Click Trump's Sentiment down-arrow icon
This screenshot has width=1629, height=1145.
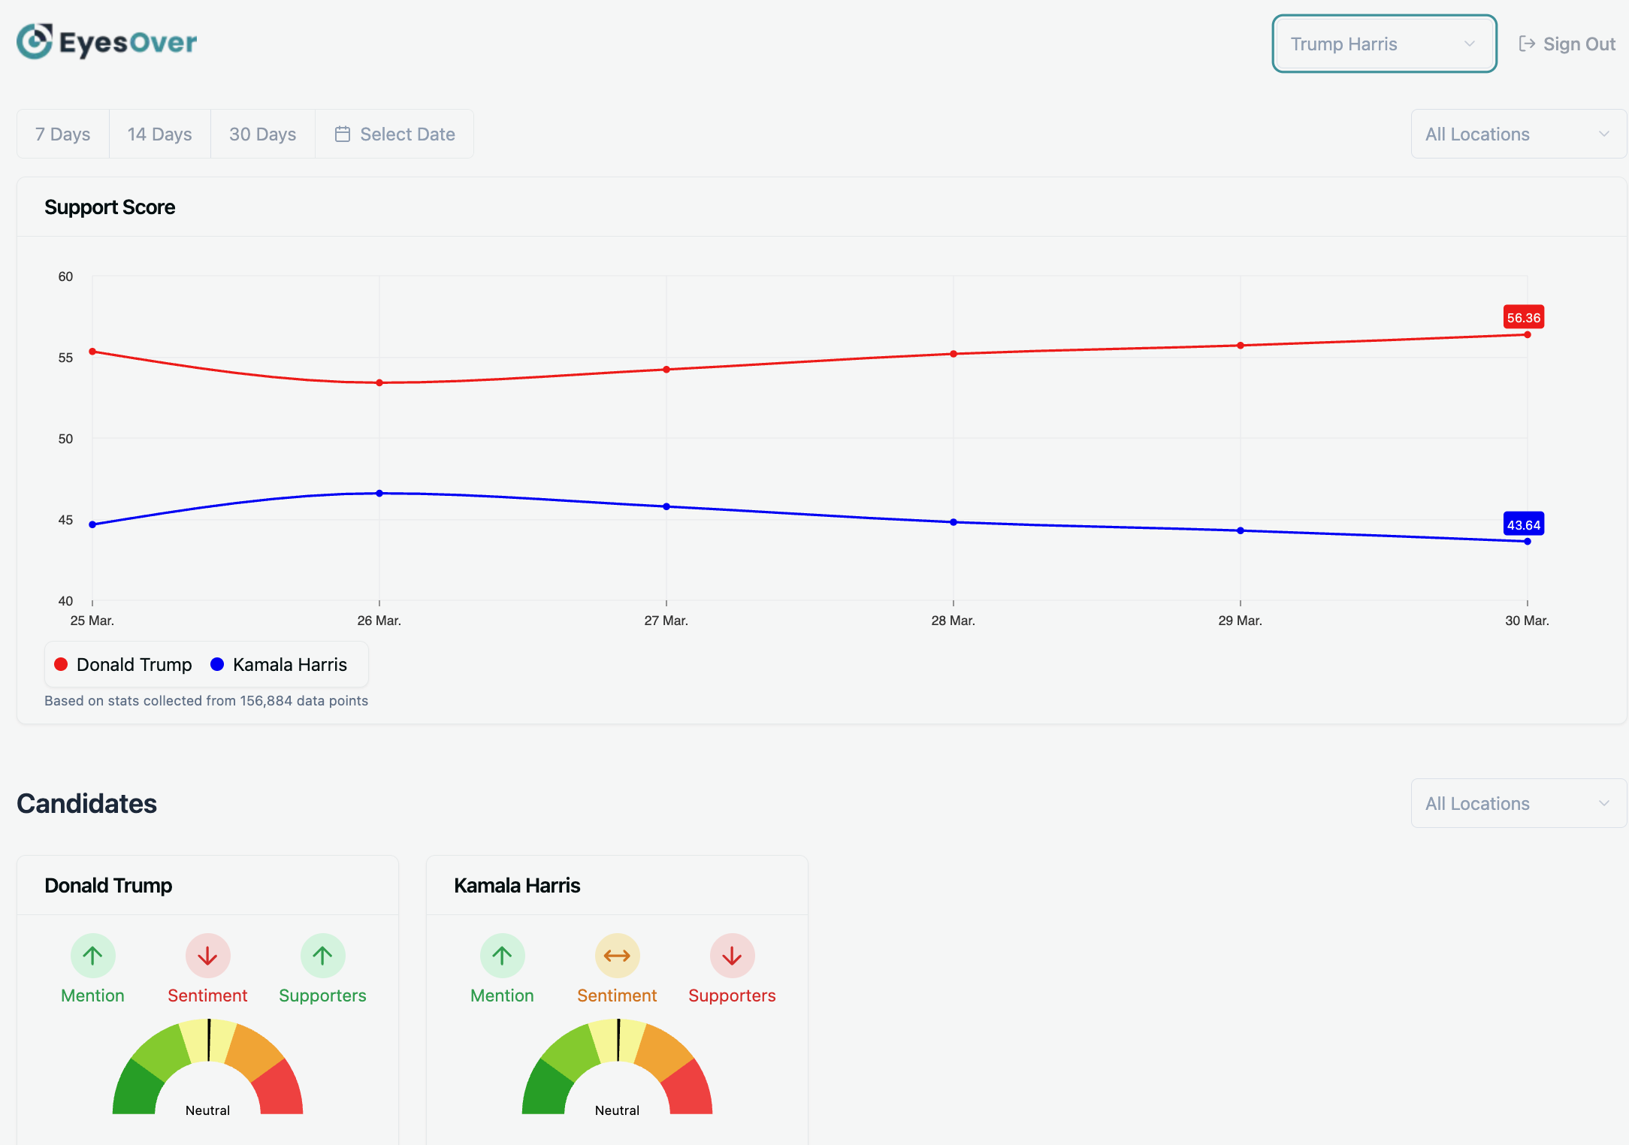[207, 956]
